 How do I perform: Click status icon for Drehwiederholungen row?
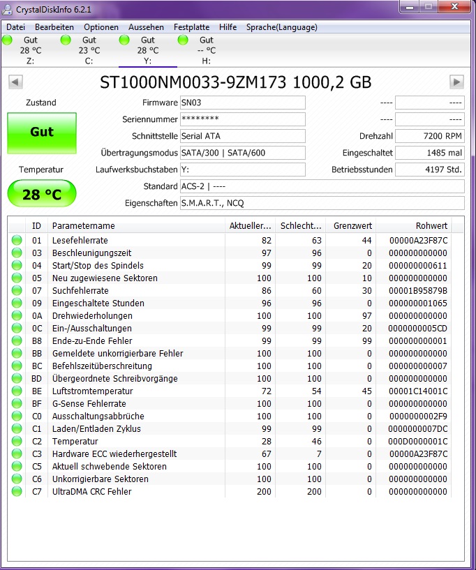pyautogui.click(x=17, y=315)
